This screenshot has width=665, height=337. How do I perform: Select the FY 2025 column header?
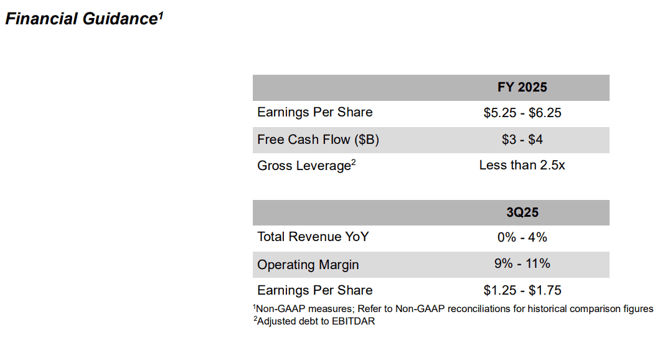pyautogui.click(x=522, y=87)
